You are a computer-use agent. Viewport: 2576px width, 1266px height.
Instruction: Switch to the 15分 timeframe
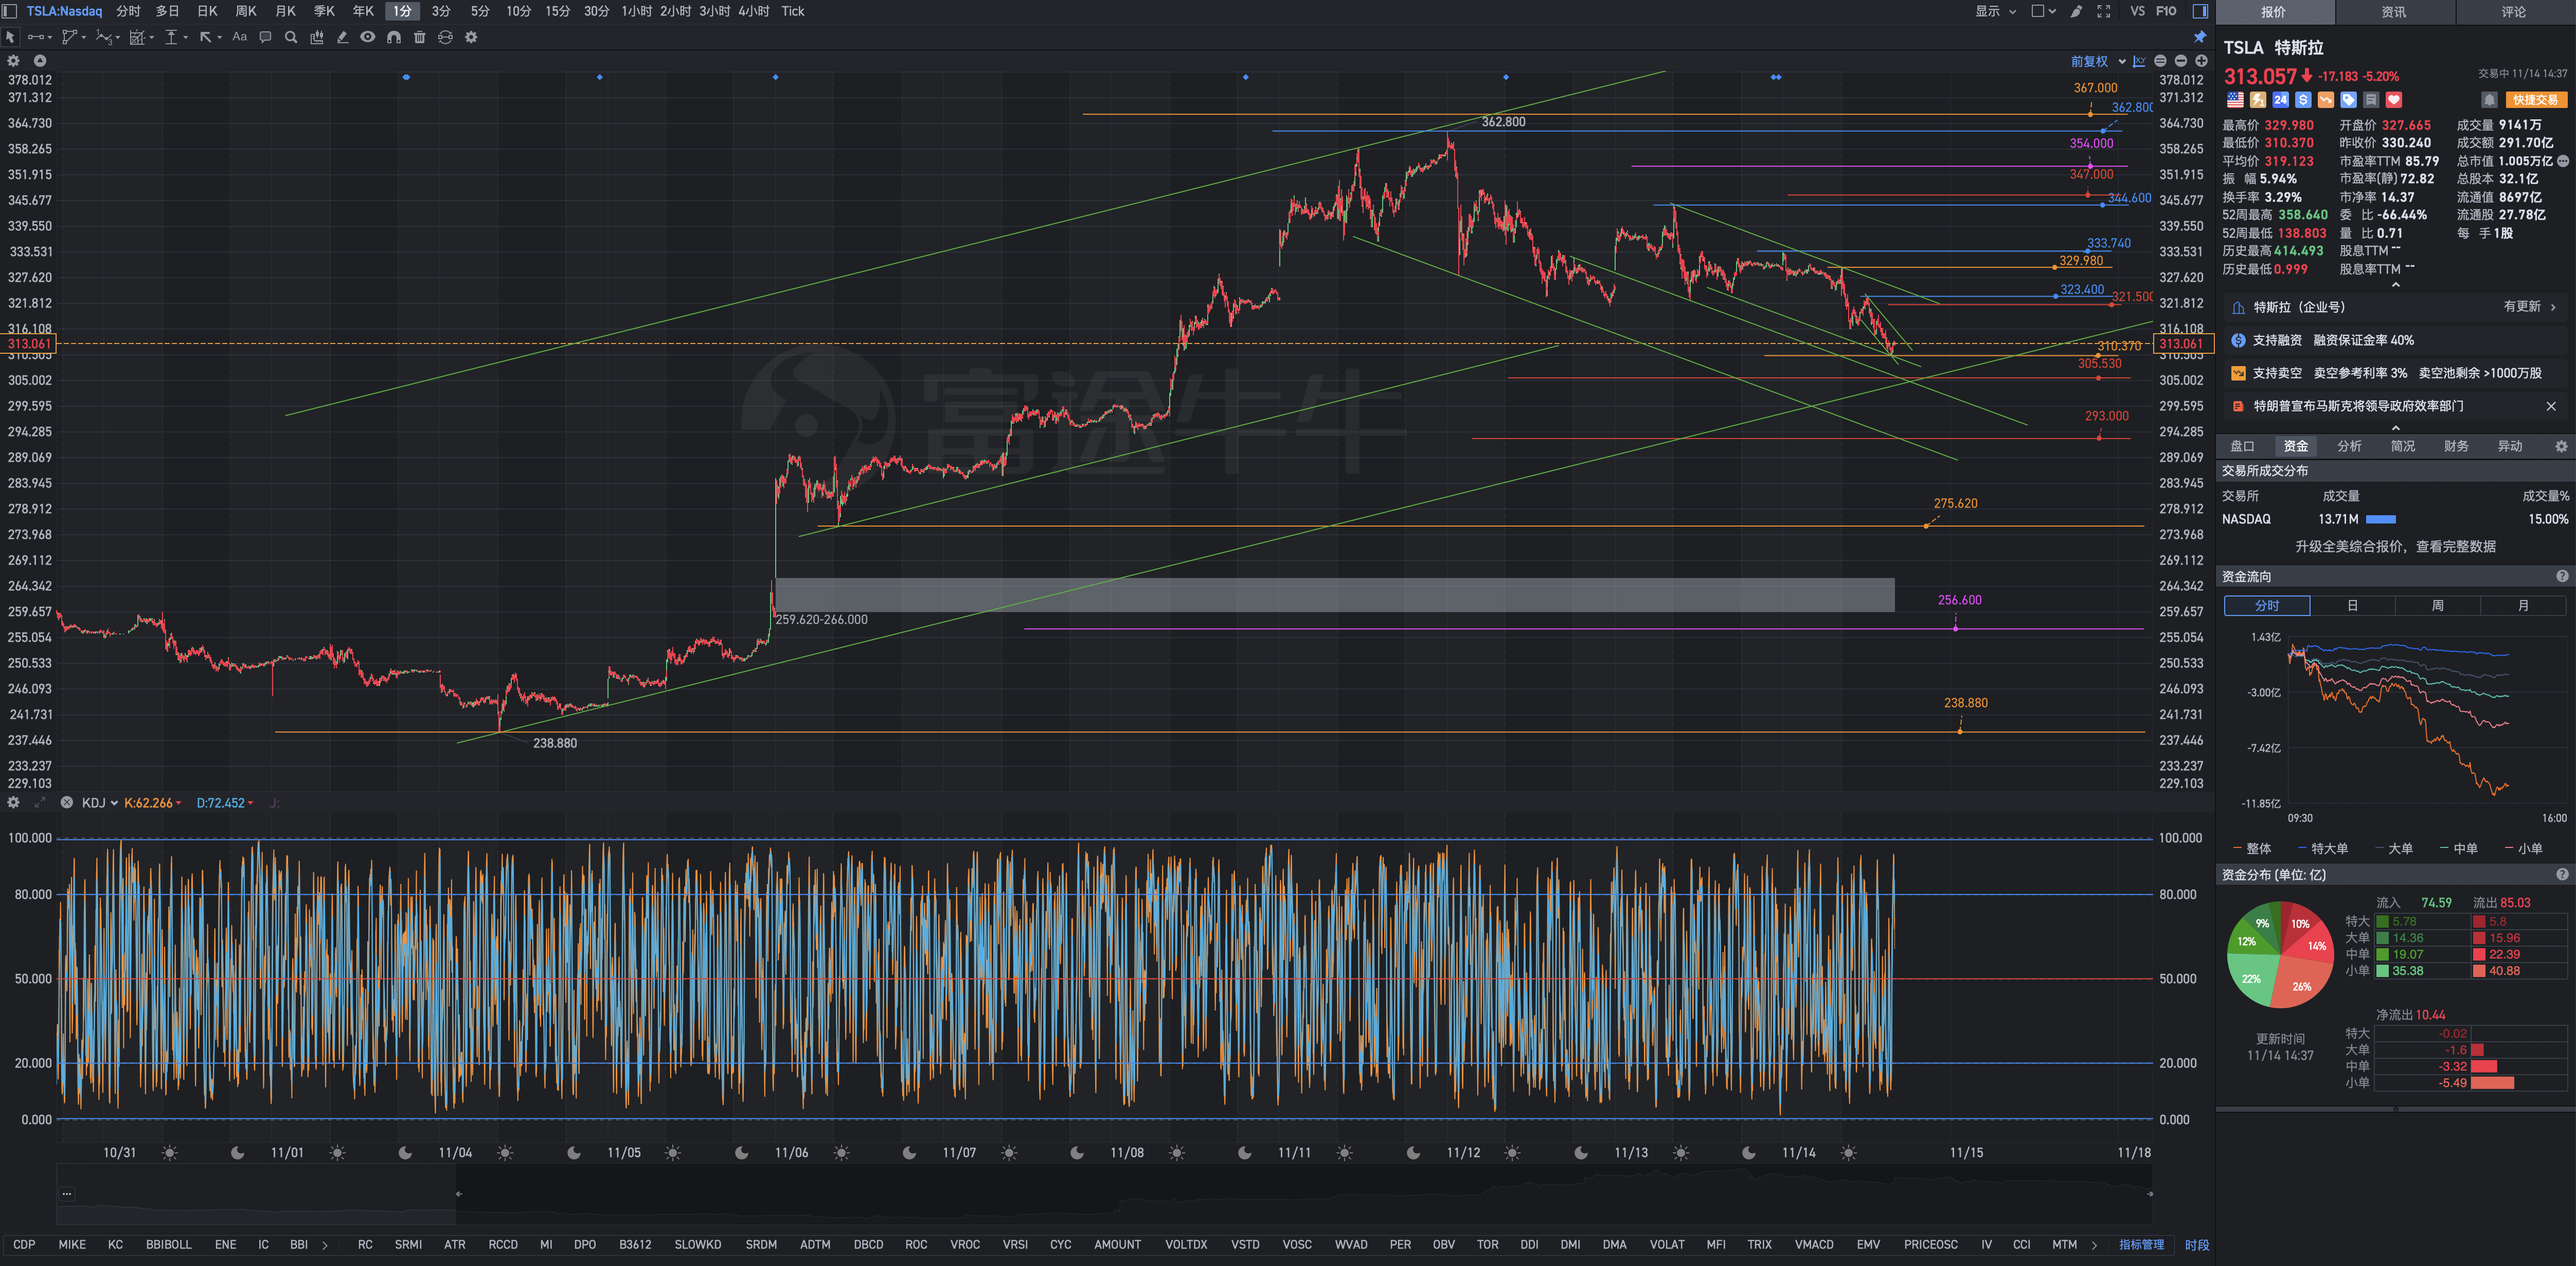coord(557,11)
